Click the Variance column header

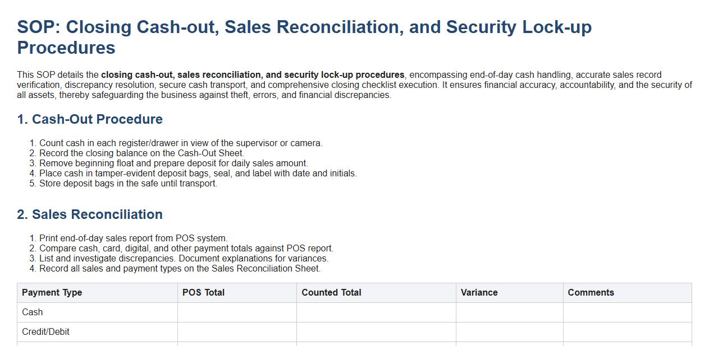(x=479, y=293)
